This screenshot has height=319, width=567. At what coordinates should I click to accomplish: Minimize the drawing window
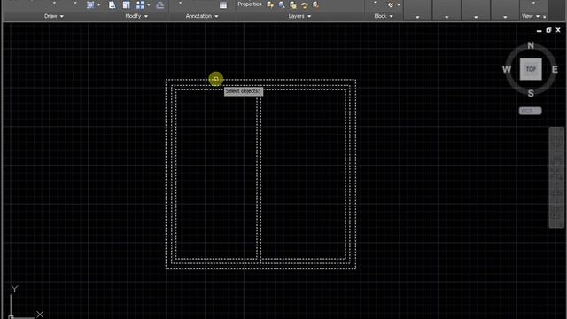(540, 31)
